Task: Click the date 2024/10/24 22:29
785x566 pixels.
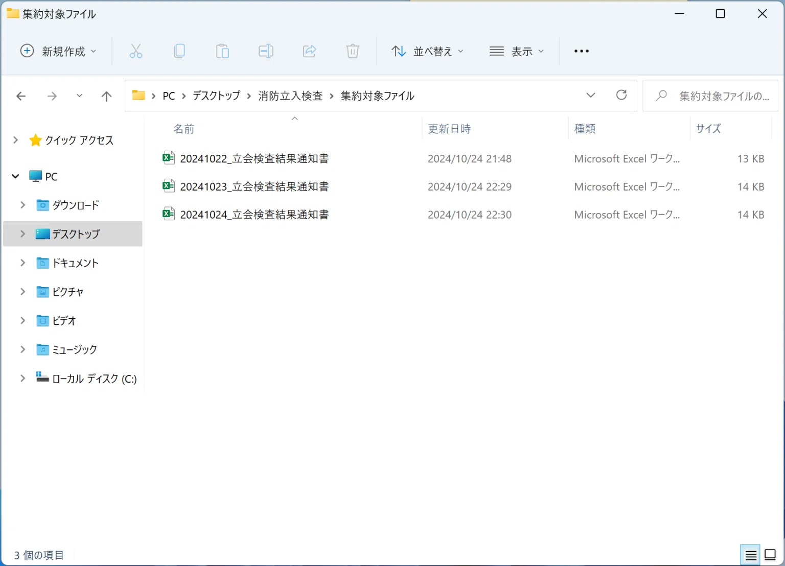Action: click(x=470, y=187)
